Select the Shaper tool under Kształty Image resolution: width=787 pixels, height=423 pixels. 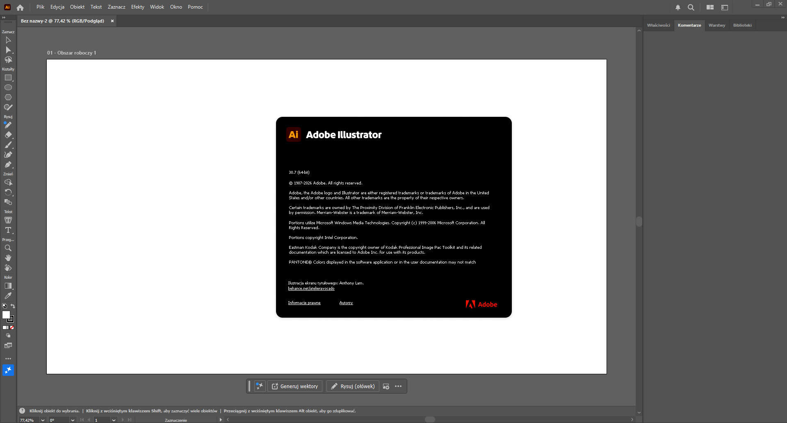(8, 107)
